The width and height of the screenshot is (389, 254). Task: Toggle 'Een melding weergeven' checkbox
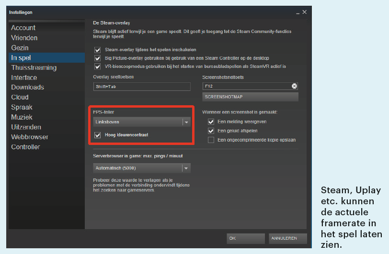211,121
